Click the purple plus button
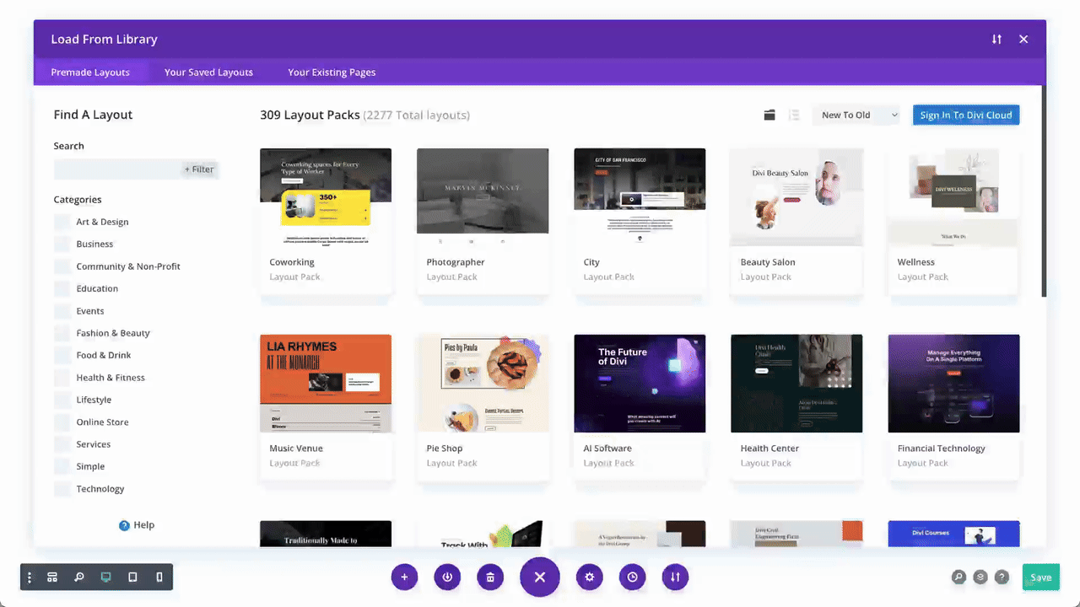Image resolution: width=1080 pixels, height=607 pixels. (x=404, y=577)
